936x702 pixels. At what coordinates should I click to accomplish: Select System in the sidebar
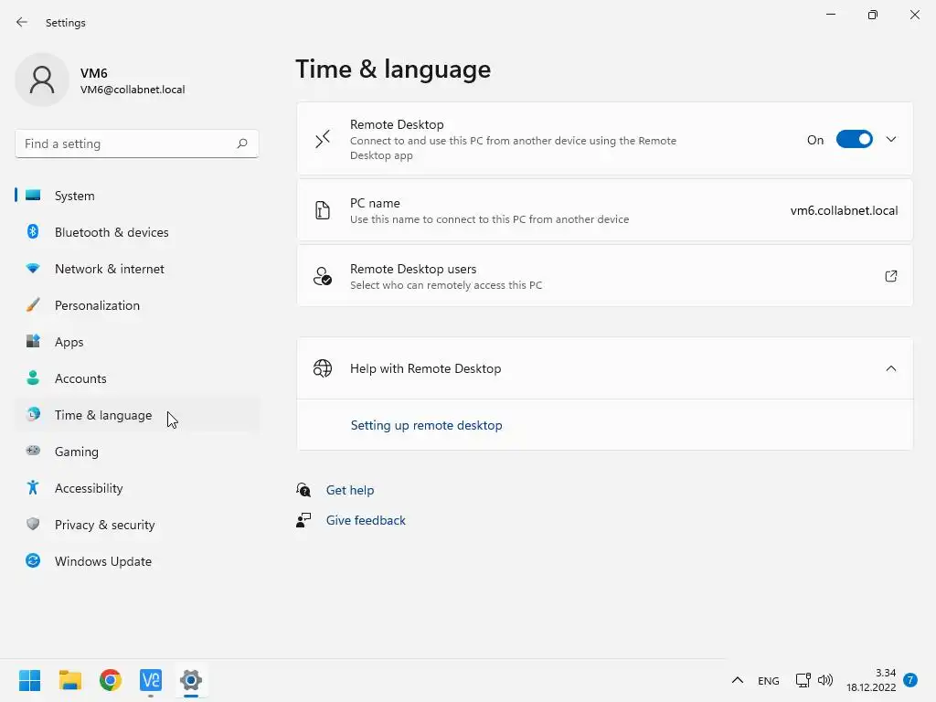[74, 196]
